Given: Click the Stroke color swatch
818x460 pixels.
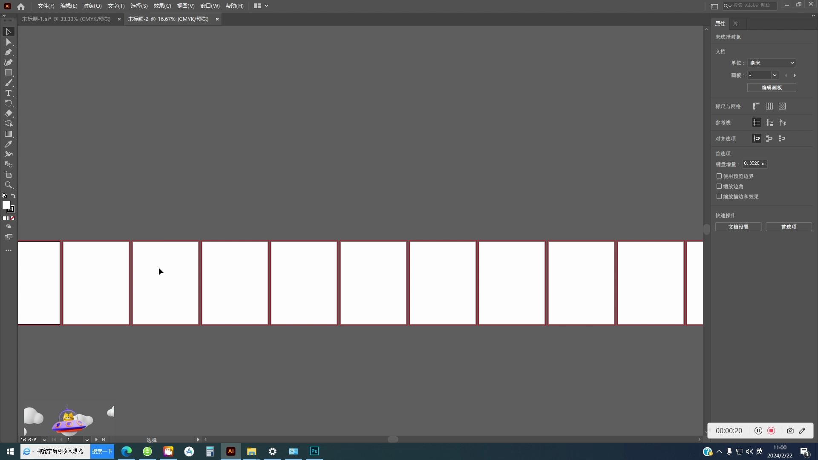Looking at the screenshot, I should click(11, 210).
